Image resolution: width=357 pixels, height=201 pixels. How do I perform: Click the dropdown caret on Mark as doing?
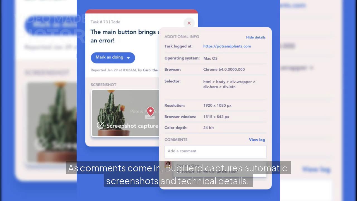click(128, 58)
